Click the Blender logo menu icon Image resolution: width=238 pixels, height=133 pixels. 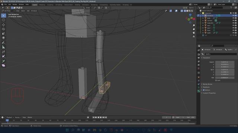(2, 4)
